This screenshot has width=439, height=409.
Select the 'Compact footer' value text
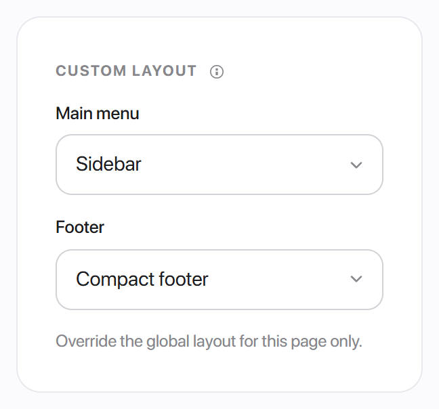click(142, 279)
